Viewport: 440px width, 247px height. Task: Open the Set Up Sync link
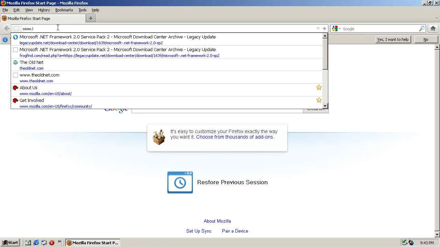pyautogui.click(x=199, y=231)
